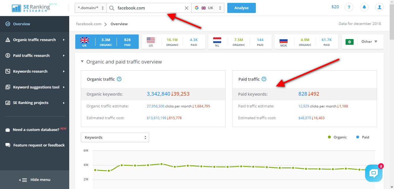The height and width of the screenshot is (189, 394).
Task: Open organic traffic estimate 27,956,306 link
Action: tap(155, 106)
